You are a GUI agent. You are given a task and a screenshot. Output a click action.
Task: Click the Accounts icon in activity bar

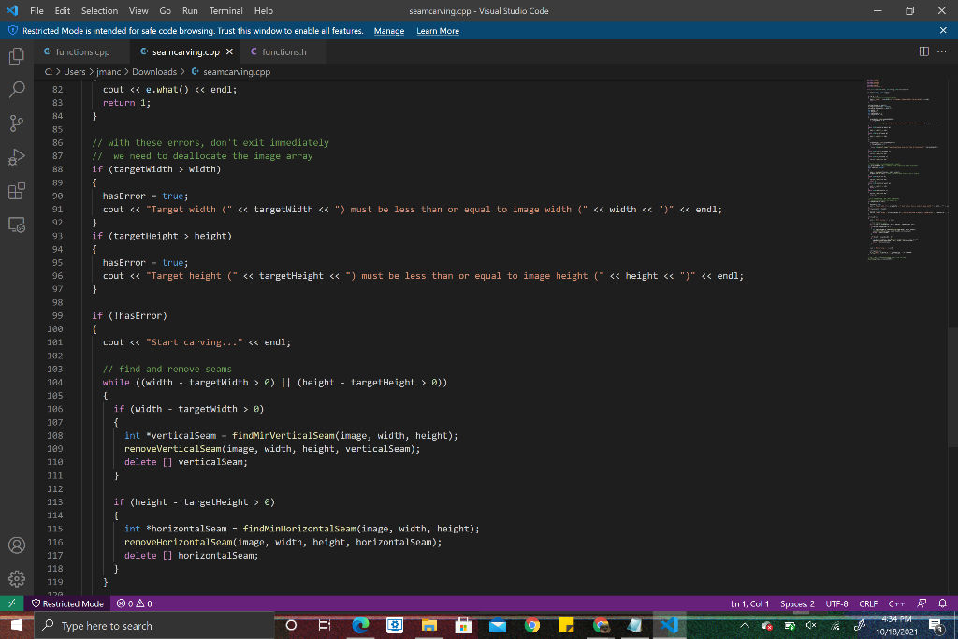click(17, 545)
